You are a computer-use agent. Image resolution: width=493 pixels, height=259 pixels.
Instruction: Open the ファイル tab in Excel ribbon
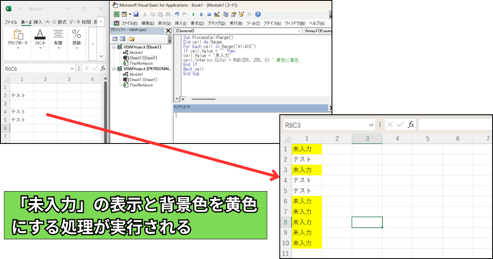pyautogui.click(x=11, y=22)
